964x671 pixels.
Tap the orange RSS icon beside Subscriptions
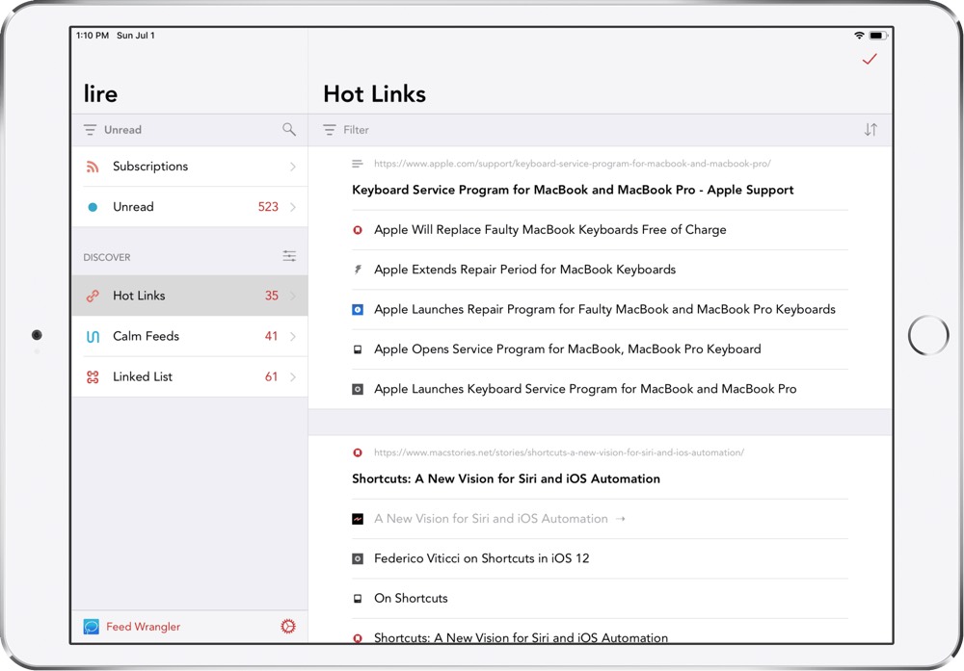point(93,167)
